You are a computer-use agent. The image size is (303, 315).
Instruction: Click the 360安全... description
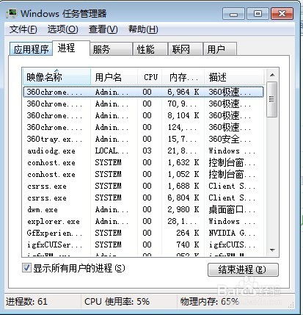click(230, 139)
